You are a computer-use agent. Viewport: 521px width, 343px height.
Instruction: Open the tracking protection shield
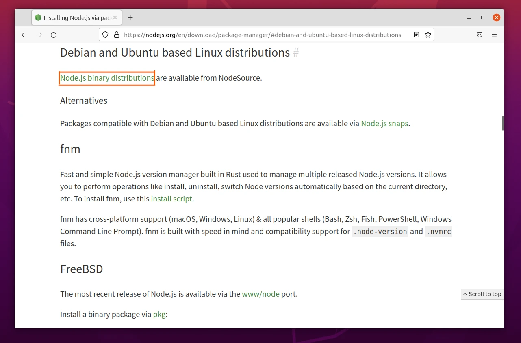[105, 35]
